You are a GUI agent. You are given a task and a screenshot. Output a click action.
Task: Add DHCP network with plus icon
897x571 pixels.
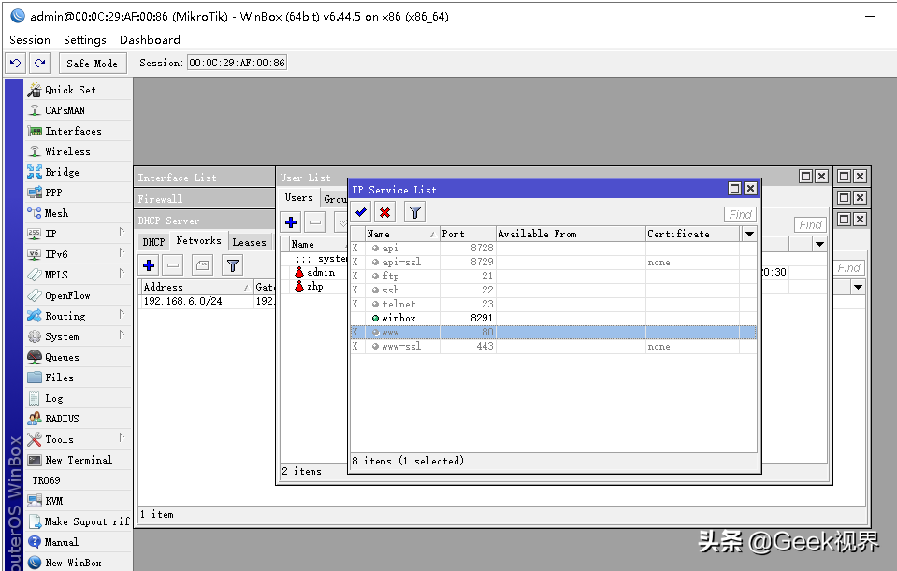(x=149, y=265)
